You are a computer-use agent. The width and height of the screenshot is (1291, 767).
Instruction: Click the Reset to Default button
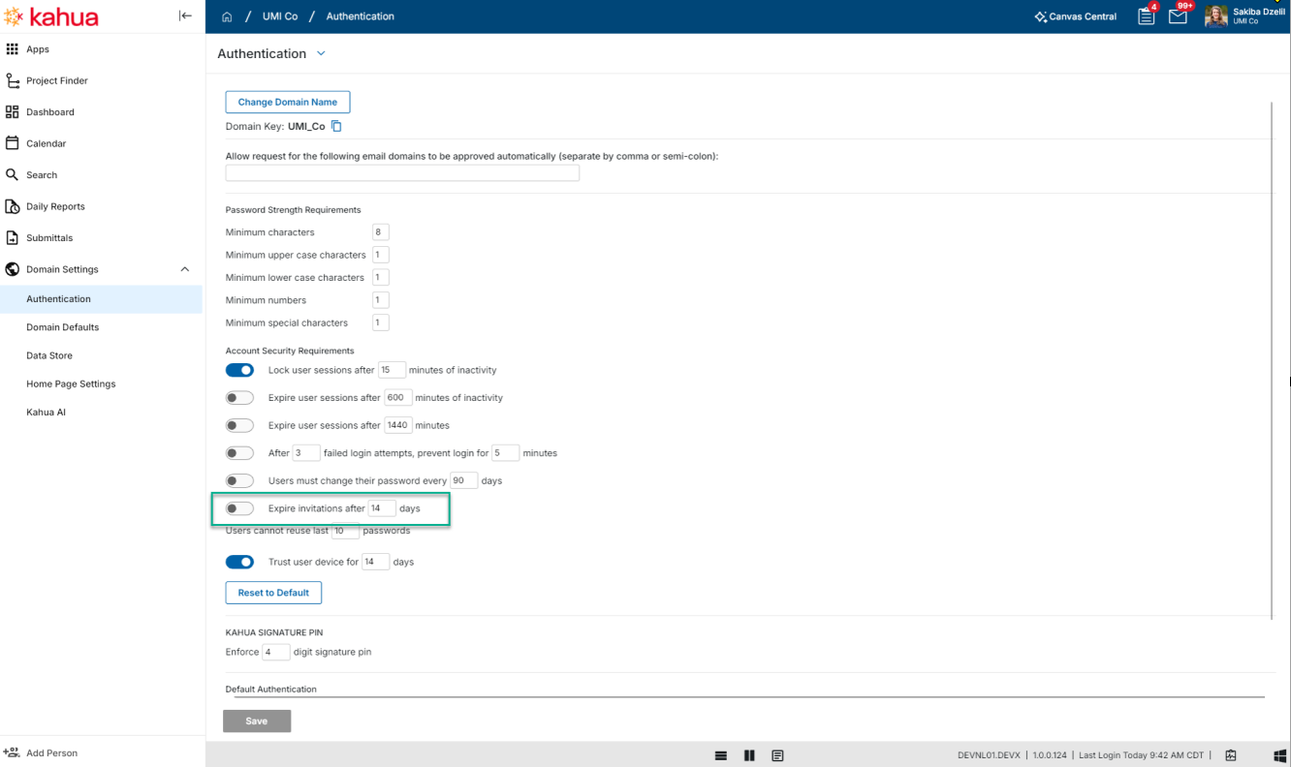pyautogui.click(x=273, y=593)
